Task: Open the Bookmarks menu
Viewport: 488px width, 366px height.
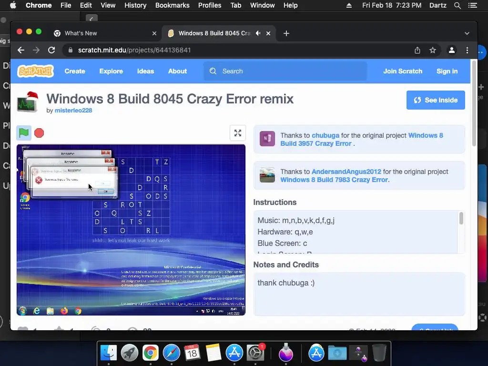Action: pos(173,5)
